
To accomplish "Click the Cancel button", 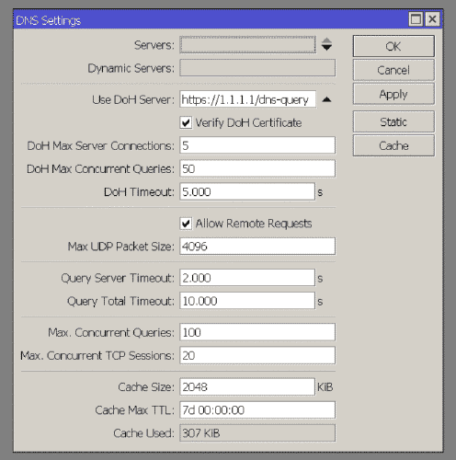I will pos(393,70).
